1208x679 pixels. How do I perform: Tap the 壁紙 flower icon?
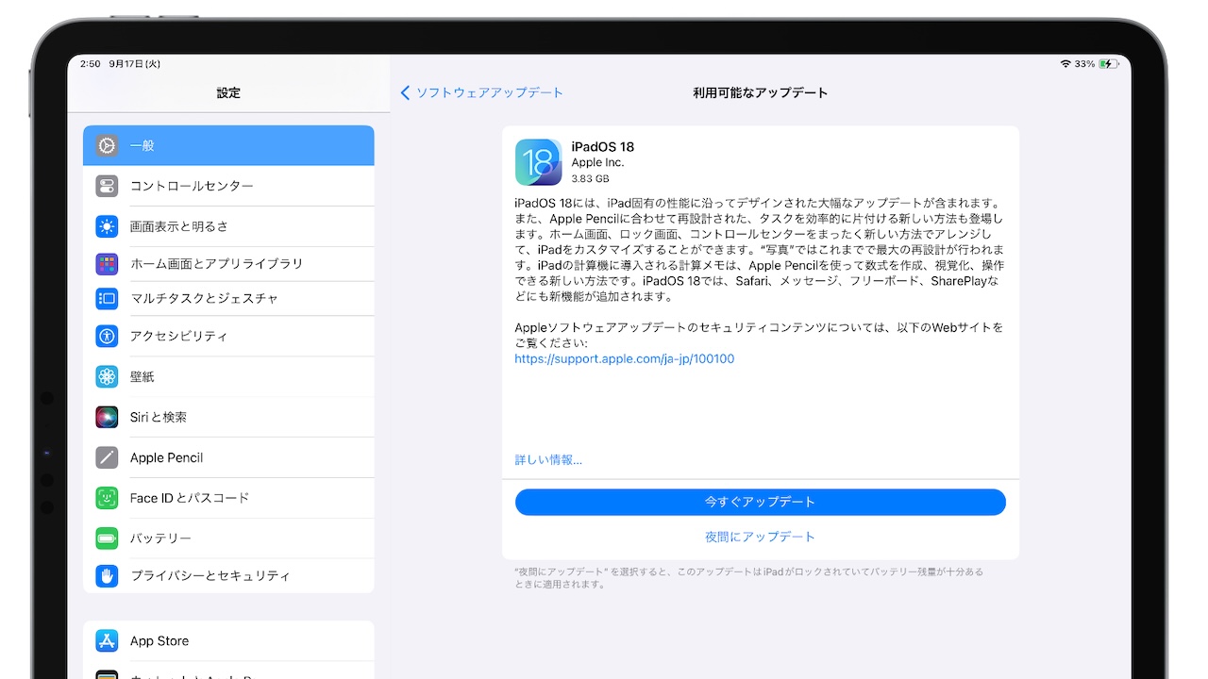pos(107,376)
